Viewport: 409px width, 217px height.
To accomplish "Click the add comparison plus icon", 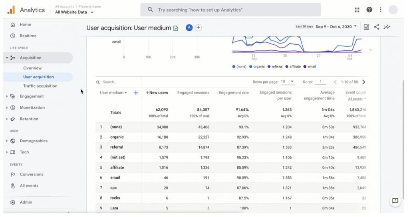I will click(x=199, y=28).
